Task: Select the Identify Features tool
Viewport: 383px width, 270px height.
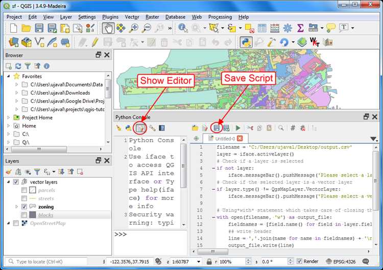Action: 183,28
